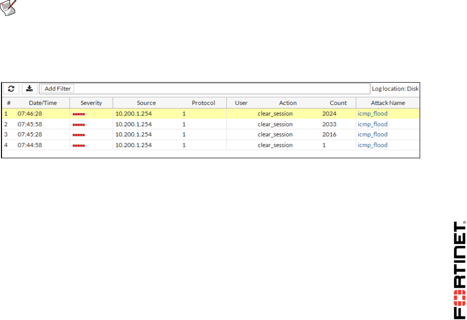Select count value 2016
Image resolution: width=467 pixels, height=320 pixels.
coord(329,134)
